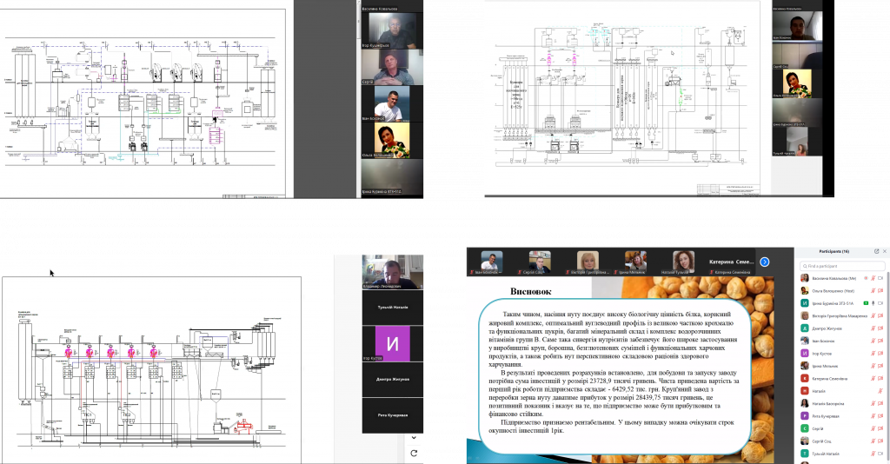This screenshot has height=464, width=890.
Task: Click Владимир Леонидович video tile in bottom-left window
Action: click(393, 272)
